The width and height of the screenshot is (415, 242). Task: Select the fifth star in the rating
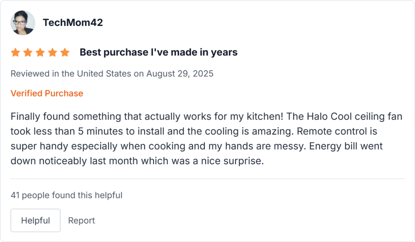pyautogui.click(x=65, y=52)
